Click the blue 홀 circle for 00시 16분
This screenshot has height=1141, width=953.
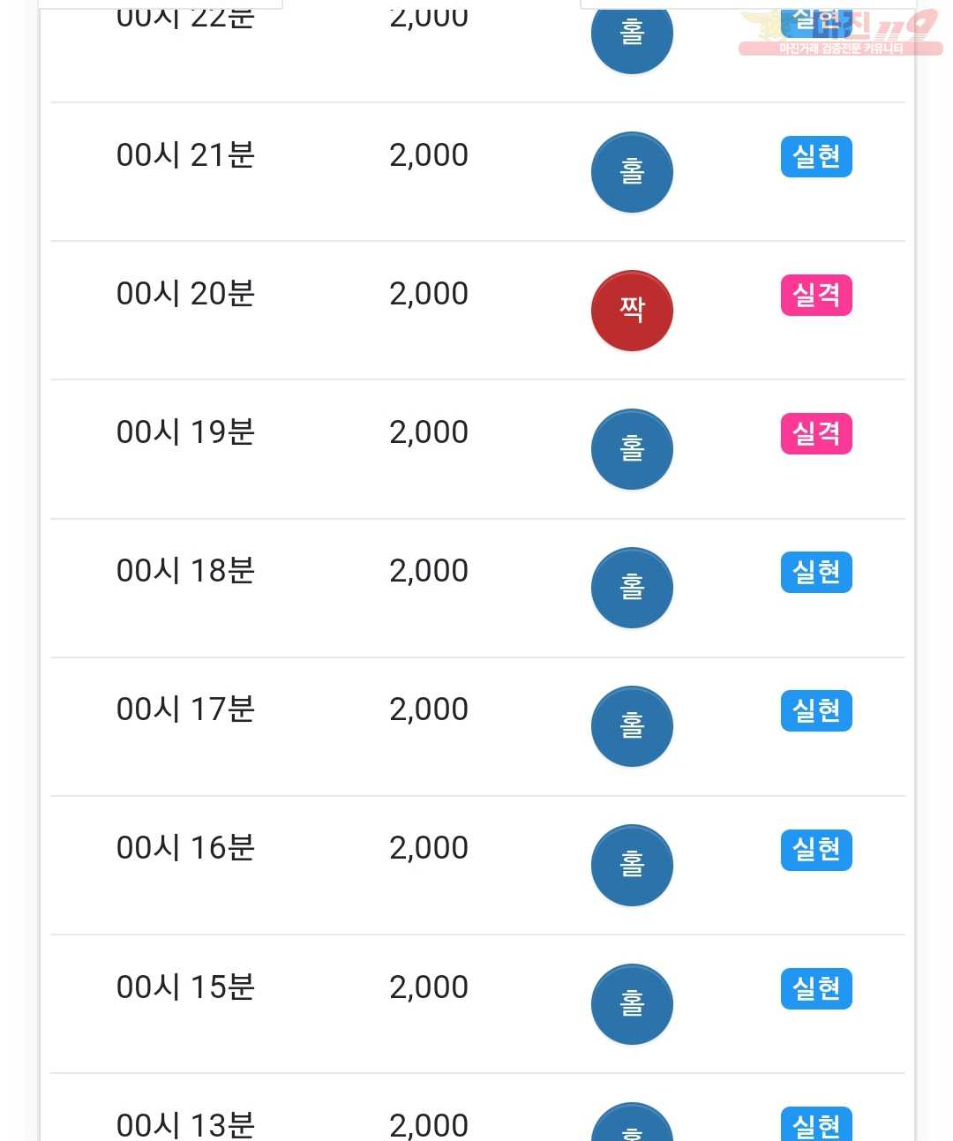632,865
